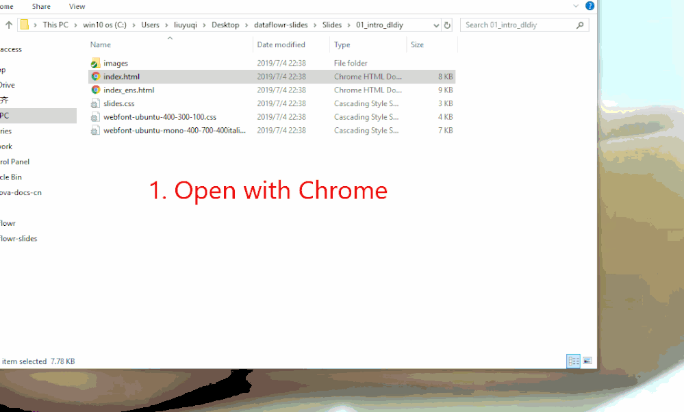Select Quick access in navigation pane
The height and width of the screenshot is (412, 684).
pyautogui.click(x=11, y=49)
